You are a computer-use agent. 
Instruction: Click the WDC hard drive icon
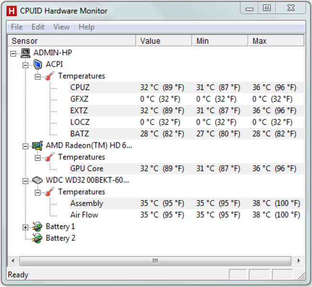[x=37, y=180]
